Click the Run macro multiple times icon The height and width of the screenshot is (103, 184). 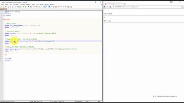click(66, 7)
